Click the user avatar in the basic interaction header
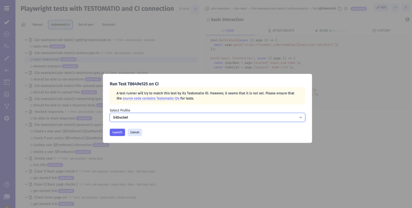This screenshot has height=208, width=412. [x=407, y=19]
